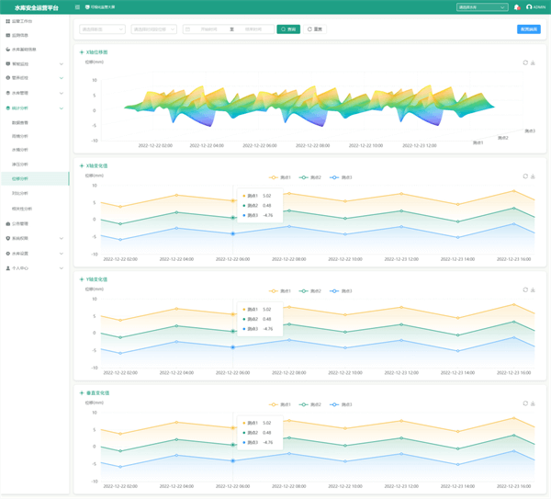This screenshot has width=551, height=499.
Task: Toggle 测点1 legend in X轴变化值 chart
Action: [x=280, y=177]
